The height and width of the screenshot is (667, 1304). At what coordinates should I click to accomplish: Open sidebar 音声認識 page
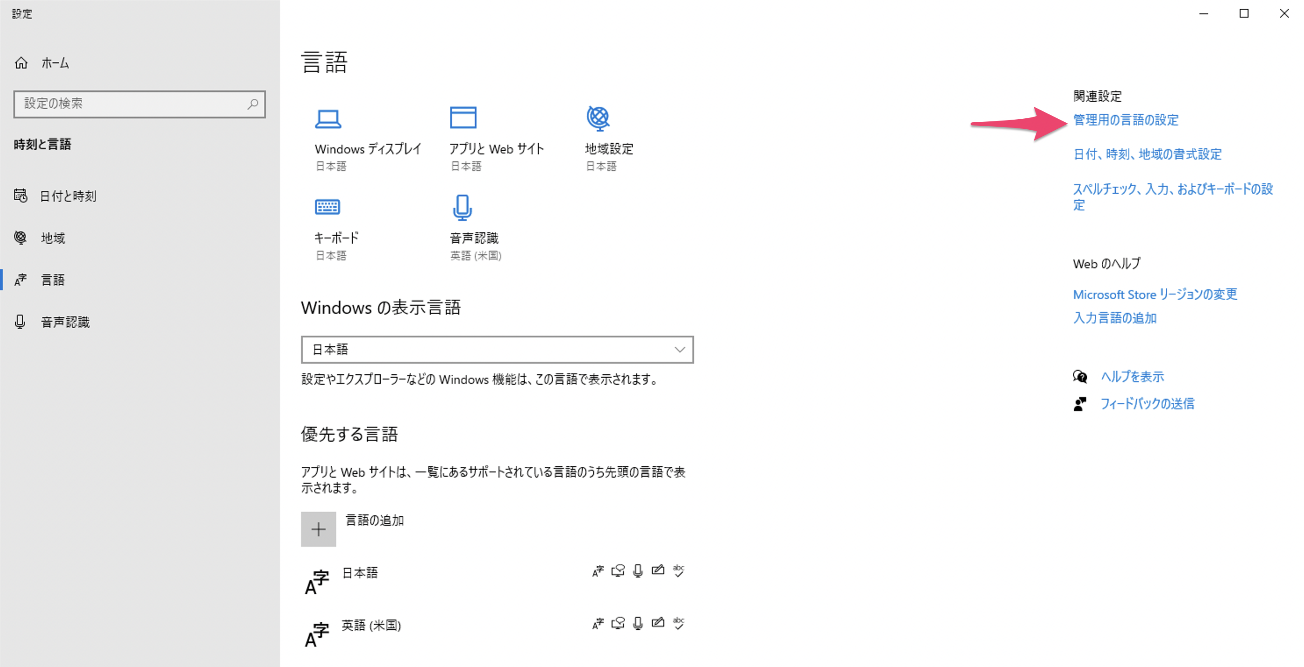(x=65, y=322)
